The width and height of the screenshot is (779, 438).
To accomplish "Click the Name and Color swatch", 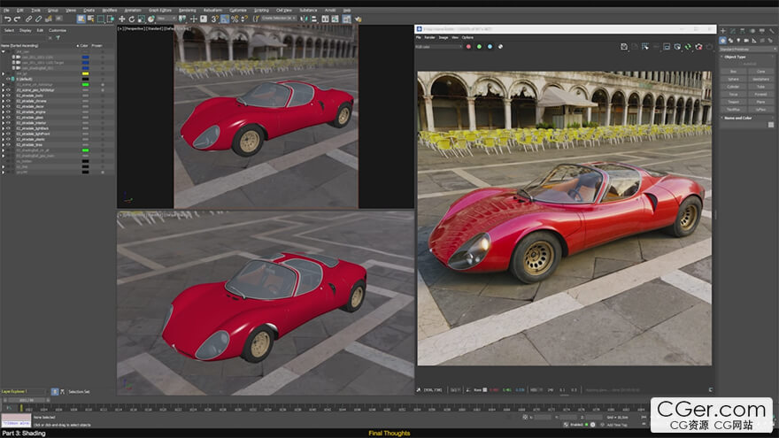I will click(770, 125).
